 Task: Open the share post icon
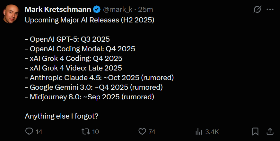coord(270,131)
